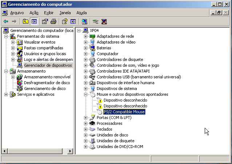Viewport: 232px width, 164px height.
Task: Click the Forward arrow toolbar icon
Action: pyautogui.click(x=14, y=21)
